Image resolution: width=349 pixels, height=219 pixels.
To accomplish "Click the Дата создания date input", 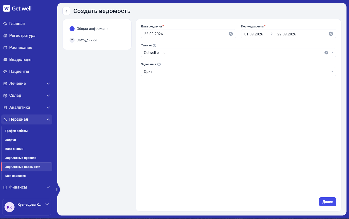I will tap(188, 34).
